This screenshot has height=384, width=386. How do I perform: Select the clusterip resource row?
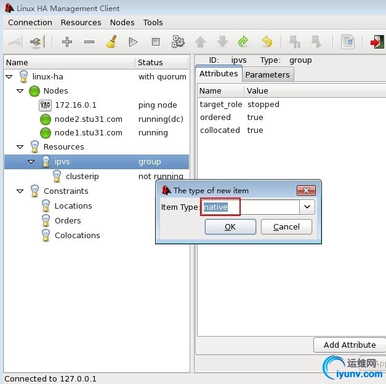[97, 176]
